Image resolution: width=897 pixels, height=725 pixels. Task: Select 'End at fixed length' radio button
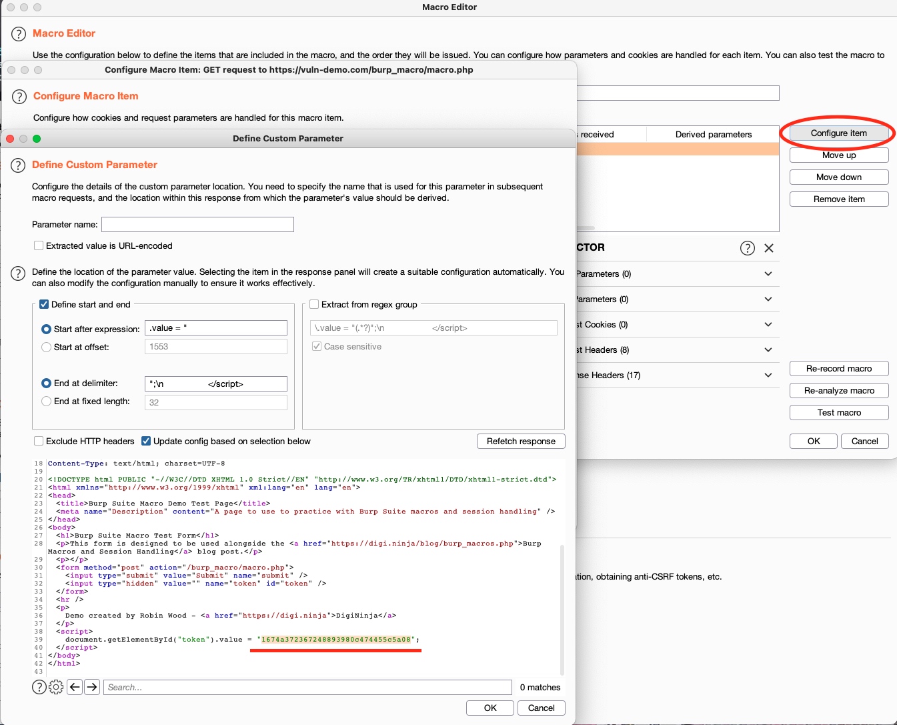[47, 401]
